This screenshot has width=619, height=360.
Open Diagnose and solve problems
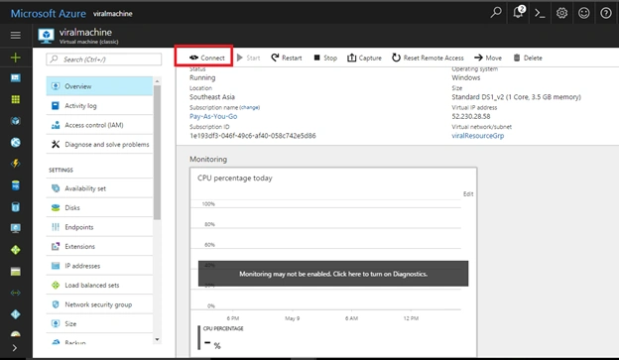tap(99, 144)
